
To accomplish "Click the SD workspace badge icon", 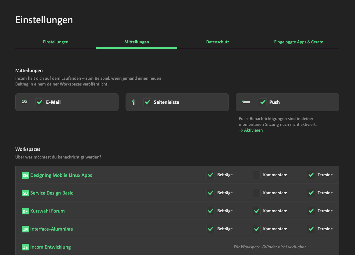I will (25, 193).
